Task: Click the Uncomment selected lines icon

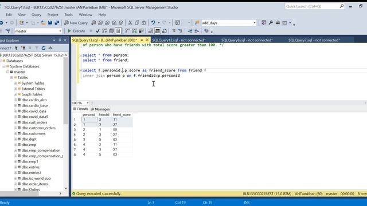Action: [180, 31]
